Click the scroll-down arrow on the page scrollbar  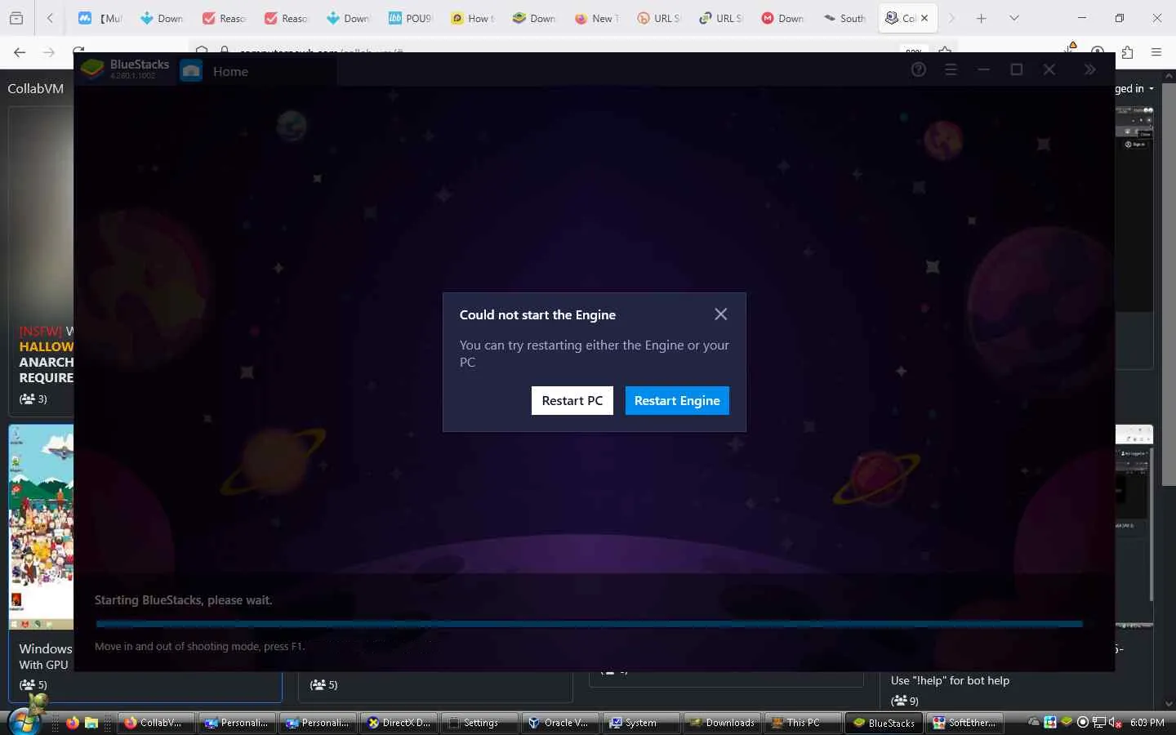1169,703
